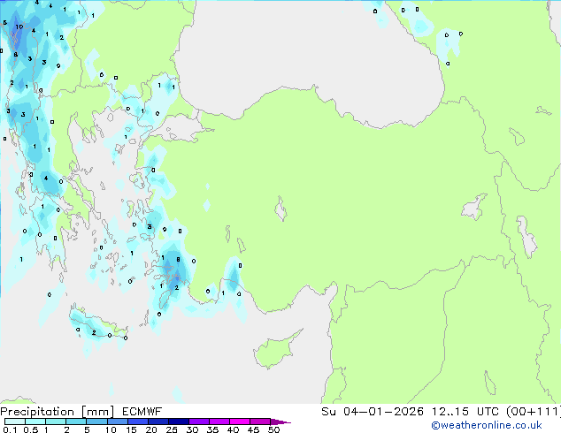
Task: Click the legend label '40'
Action: pyautogui.click(x=233, y=429)
